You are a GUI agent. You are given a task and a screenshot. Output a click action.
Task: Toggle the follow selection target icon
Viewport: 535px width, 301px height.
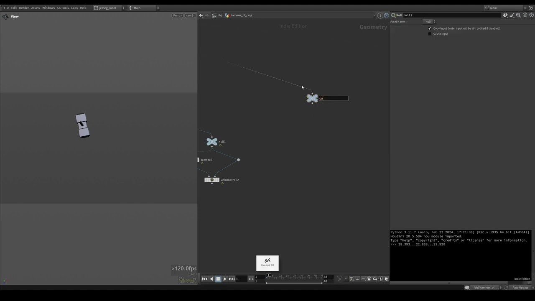pos(386,15)
